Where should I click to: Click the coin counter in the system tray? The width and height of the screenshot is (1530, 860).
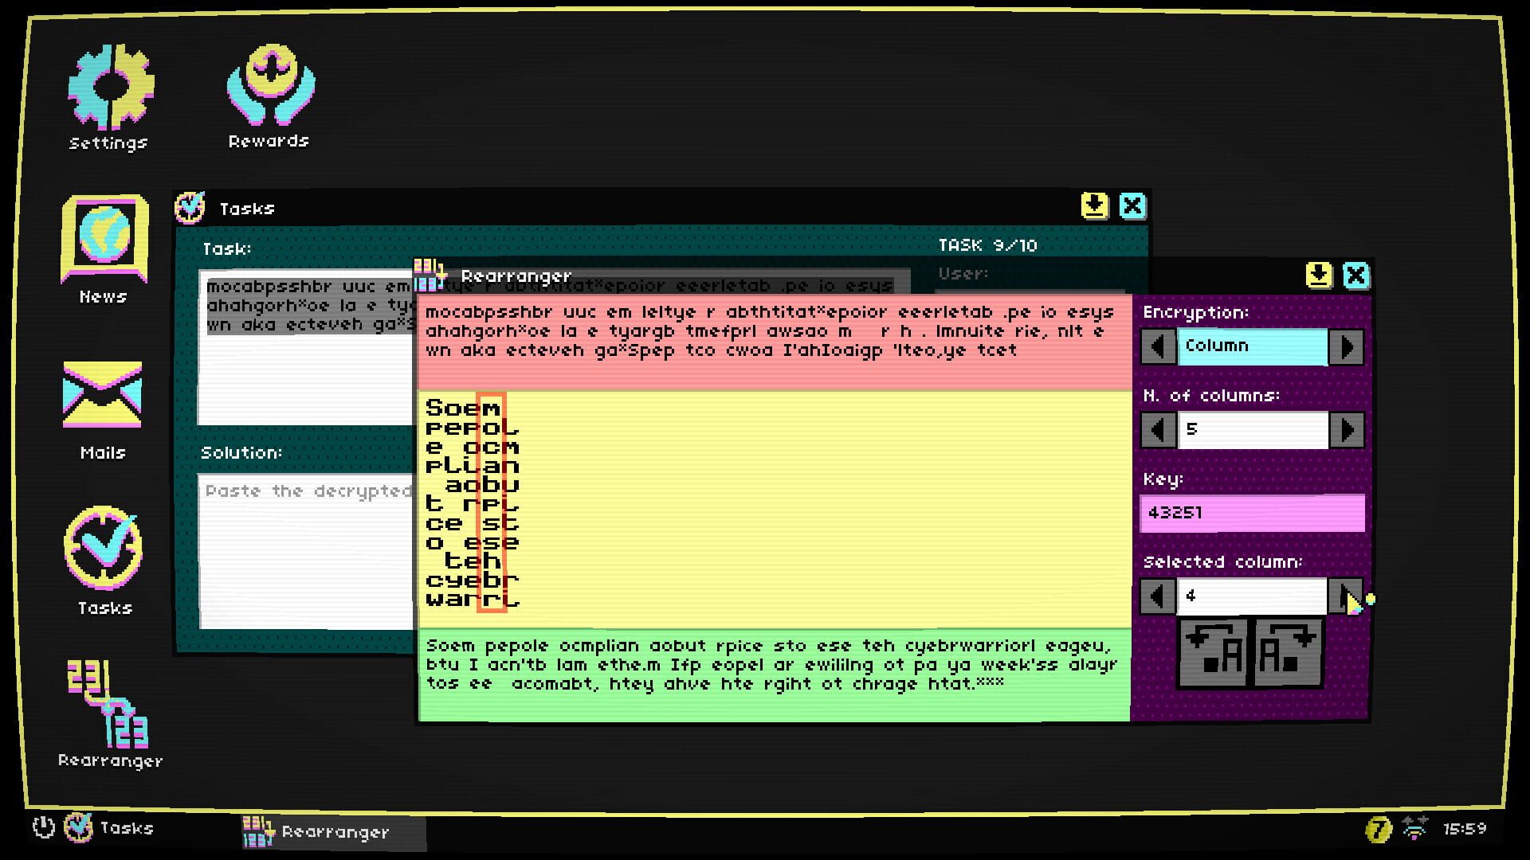1378,828
